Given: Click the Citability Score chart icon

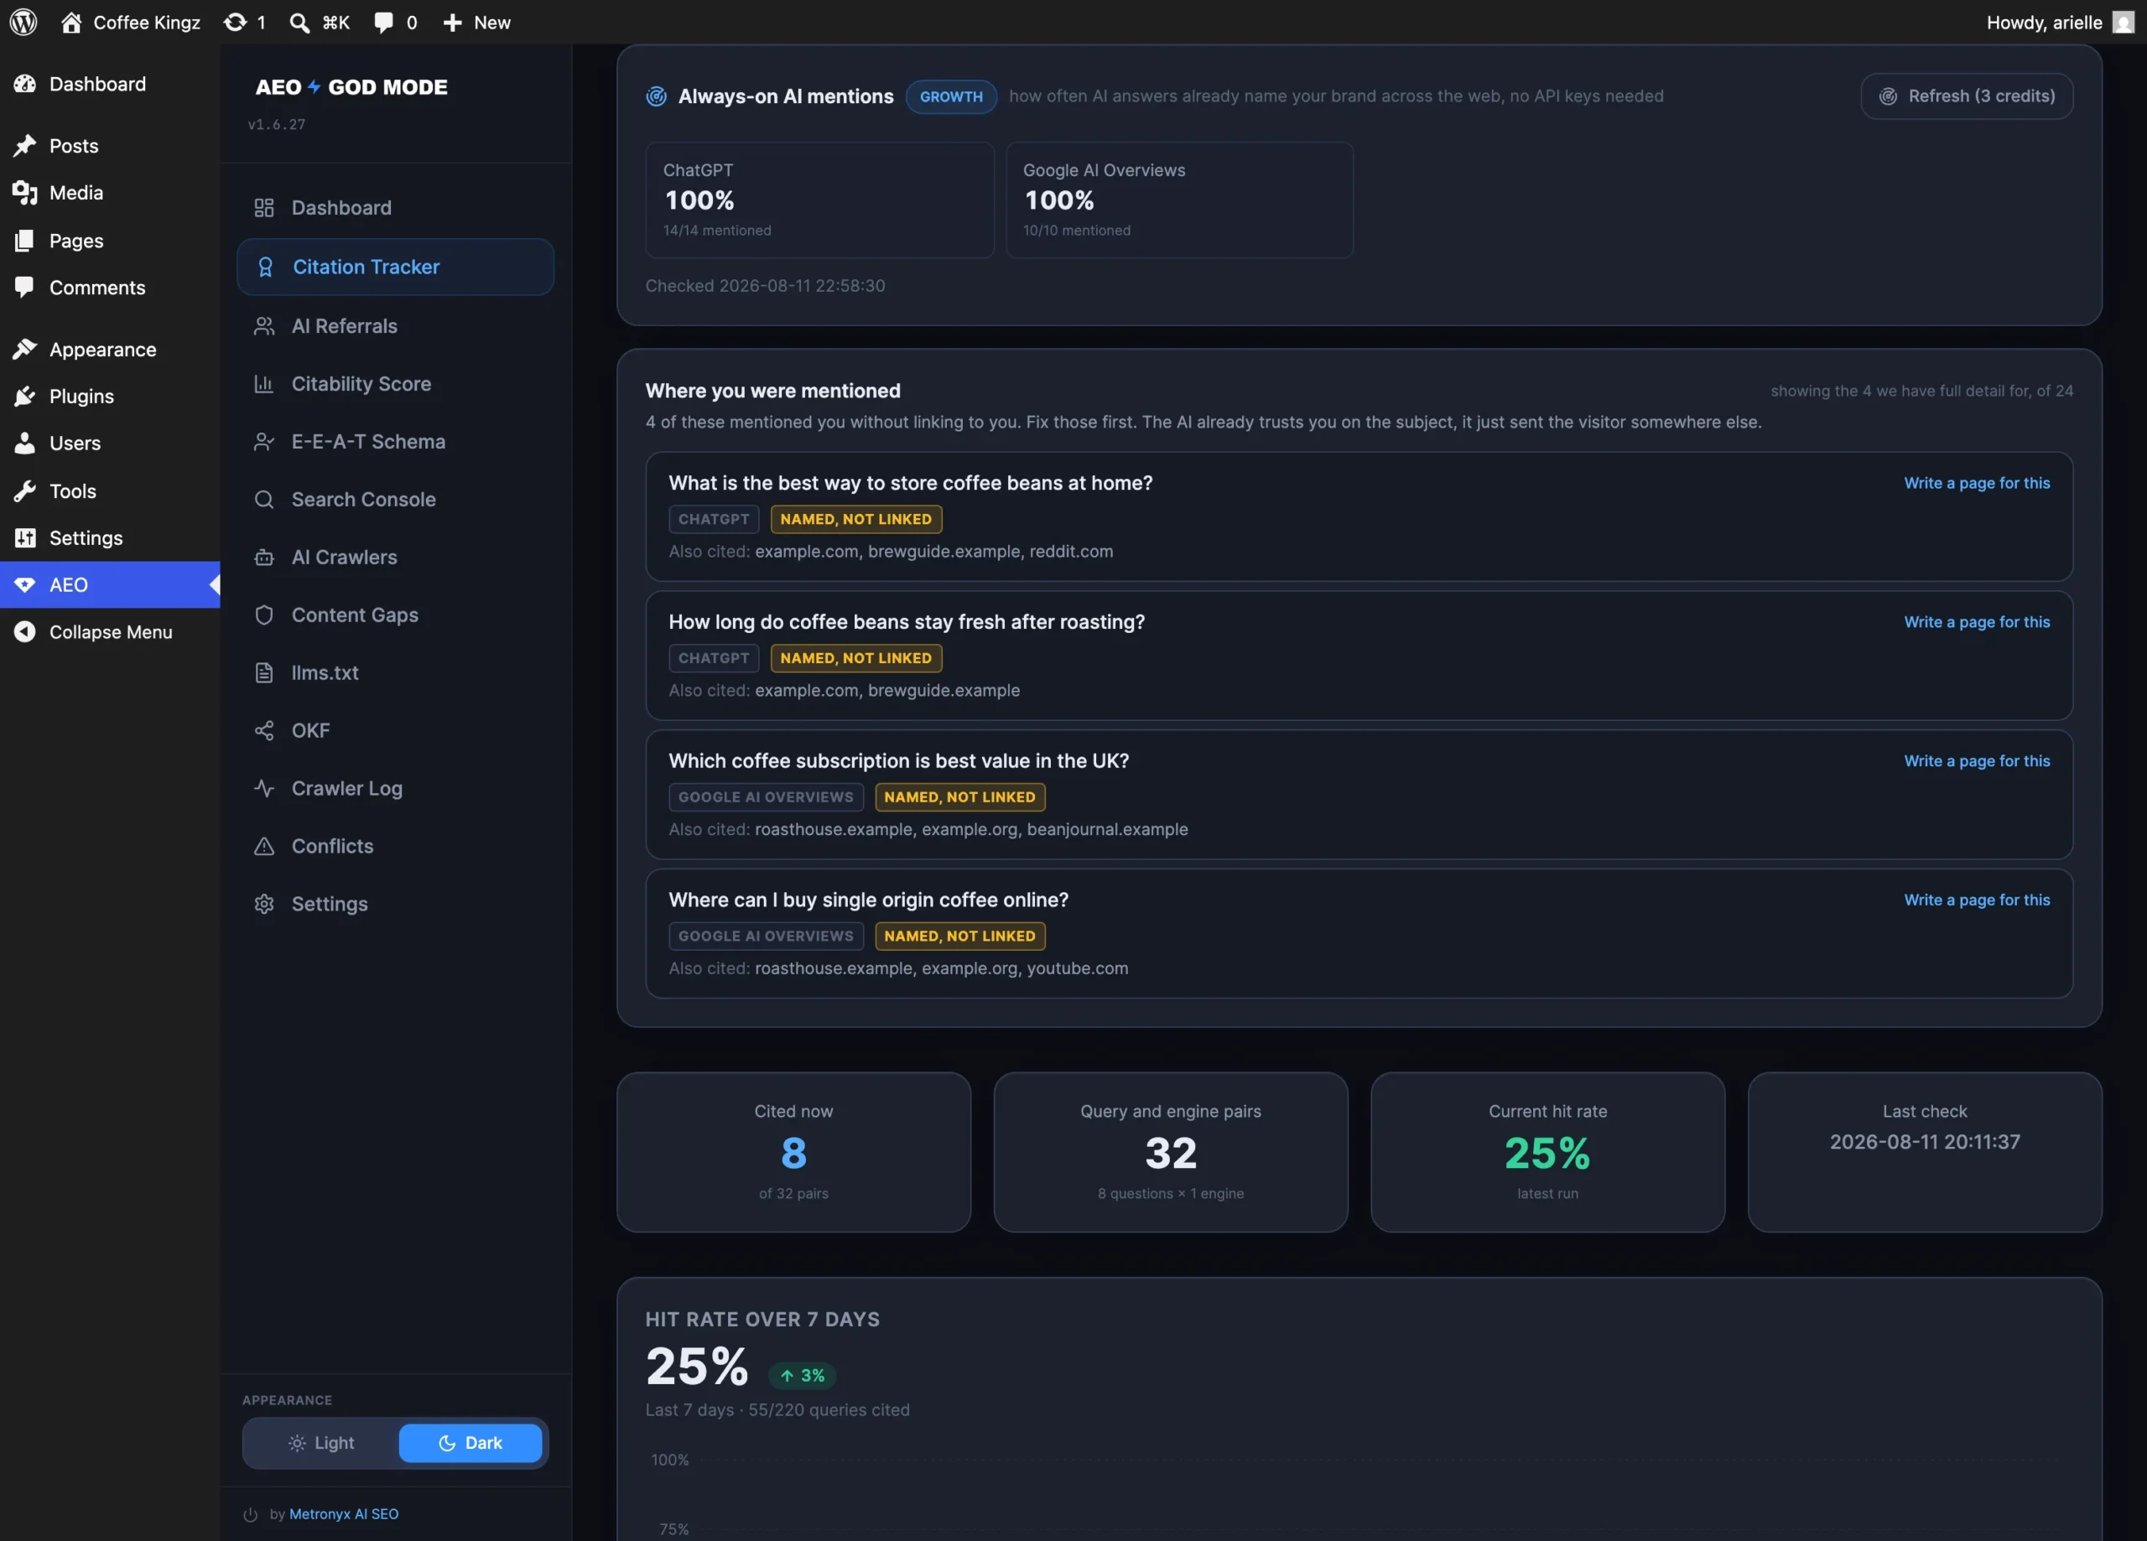Looking at the screenshot, I should pyautogui.click(x=264, y=383).
